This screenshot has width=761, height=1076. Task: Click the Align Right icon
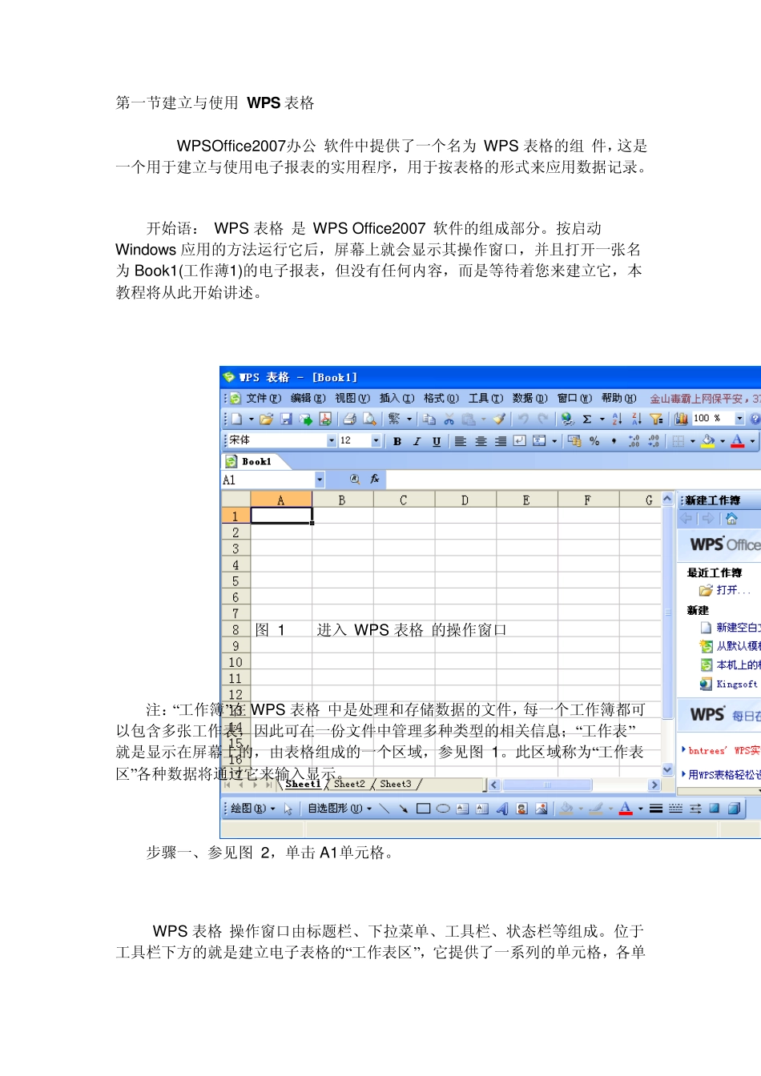click(x=500, y=441)
